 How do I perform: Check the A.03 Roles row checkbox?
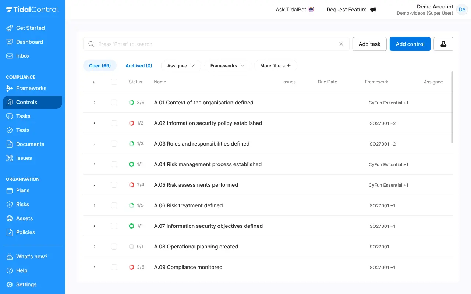(114, 144)
